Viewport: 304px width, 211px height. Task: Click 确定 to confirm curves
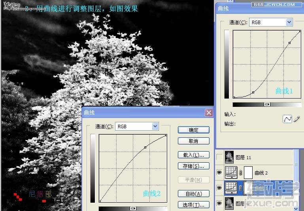pyautogui.click(x=193, y=130)
